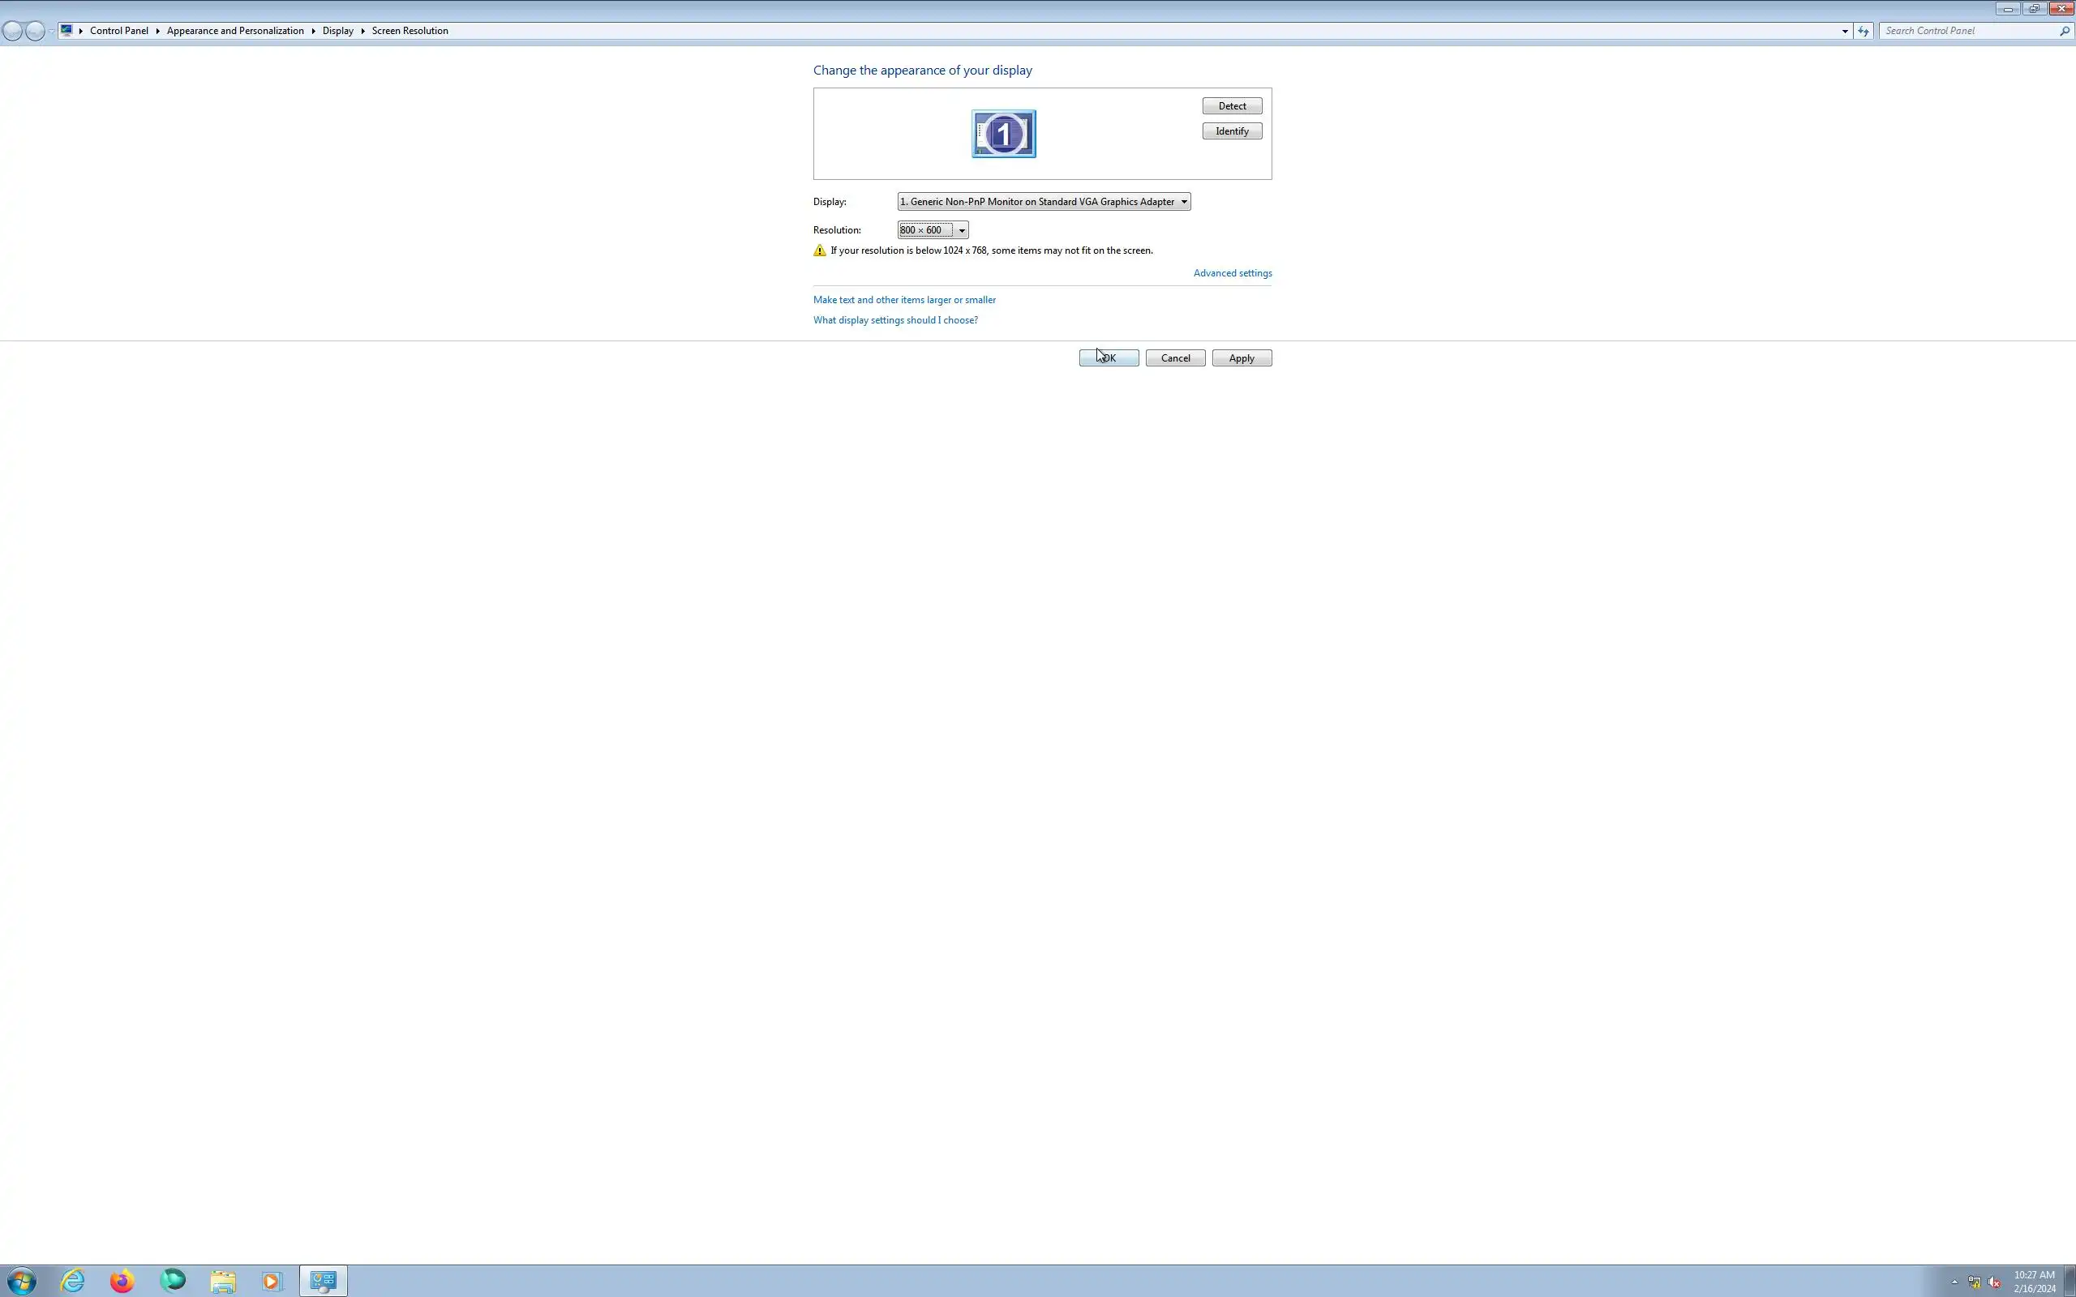The height and width of the screenshot is (1297, 2076).
Task: Navigate to Appearance and Personalization breadcrumb
Action: coord(235,31)
